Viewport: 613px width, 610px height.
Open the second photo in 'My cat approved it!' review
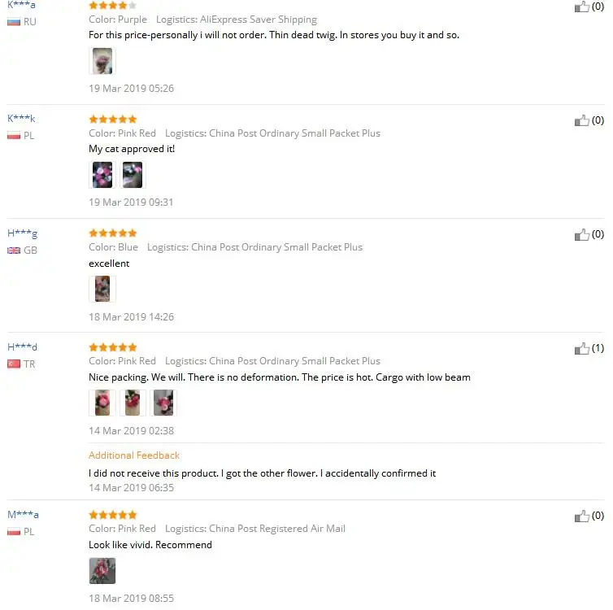(x=133, y=175)
